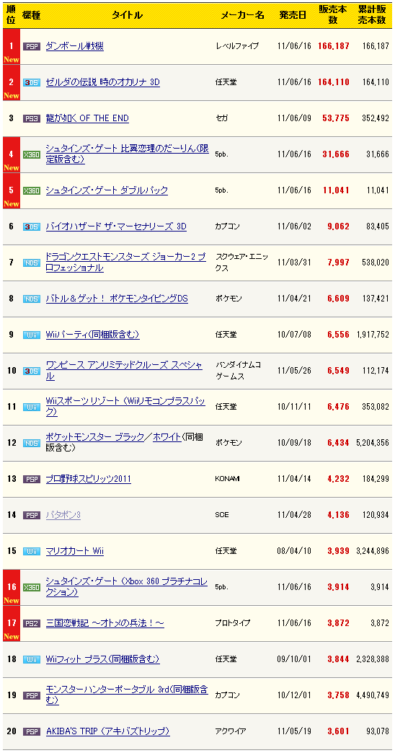Viewport: 395px width, 753px height.
Task: Click the 販売本数 column header
Action: click(332, 15)
